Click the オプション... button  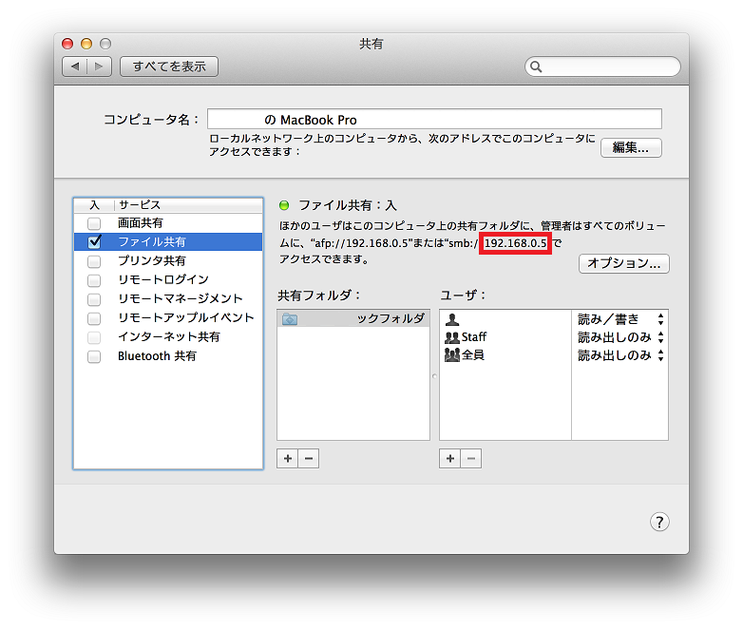pyautogui.click(x=623, y=263)
